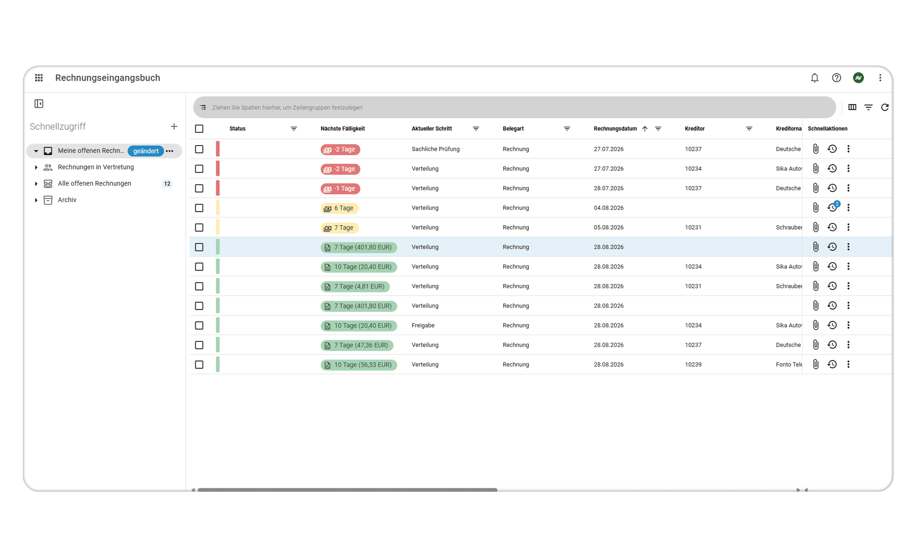Open the help question mark icon

[x=836, y=78]
